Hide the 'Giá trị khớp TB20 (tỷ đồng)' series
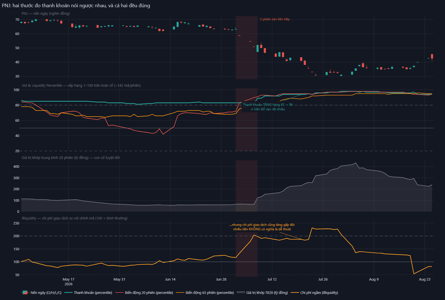The width and height of the screenshot is (445, 300). tap(262, 292)
